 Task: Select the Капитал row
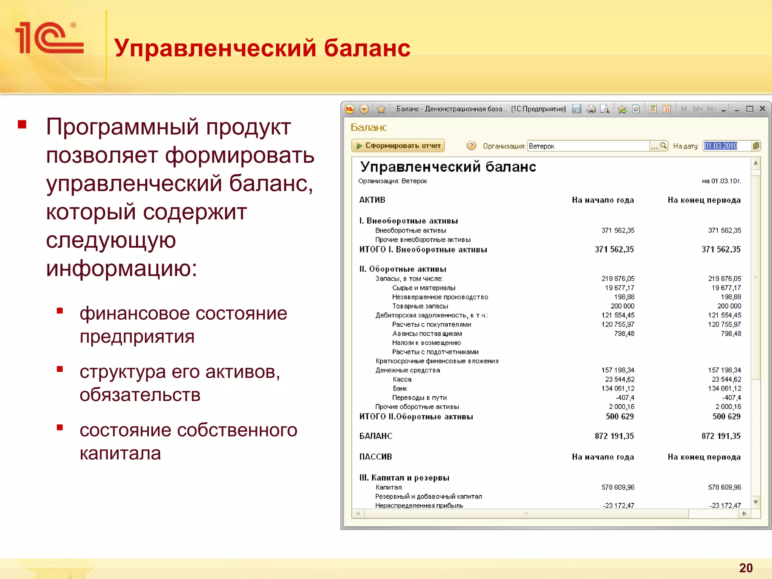tap(550, 487)
